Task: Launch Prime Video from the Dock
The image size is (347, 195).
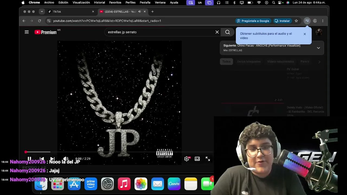Action: (91, 184)
